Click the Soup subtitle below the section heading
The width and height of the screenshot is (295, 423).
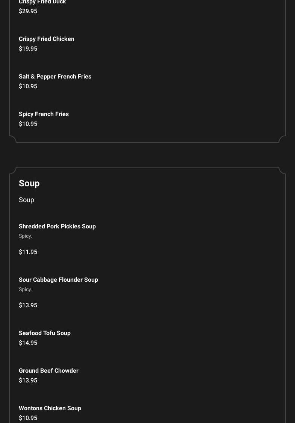(26, 200)
